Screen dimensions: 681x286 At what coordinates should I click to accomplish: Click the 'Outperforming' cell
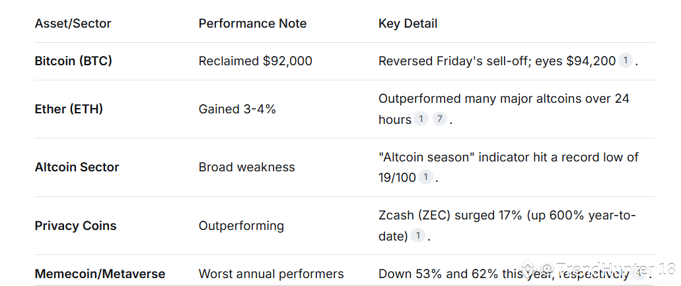pyautogui.click(x=241, y=226)
